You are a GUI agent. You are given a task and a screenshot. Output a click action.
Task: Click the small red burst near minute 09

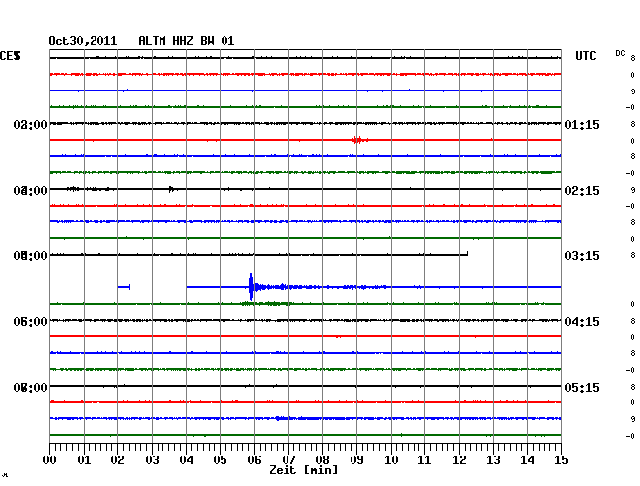pyautogui.click(x=359, y=140)
